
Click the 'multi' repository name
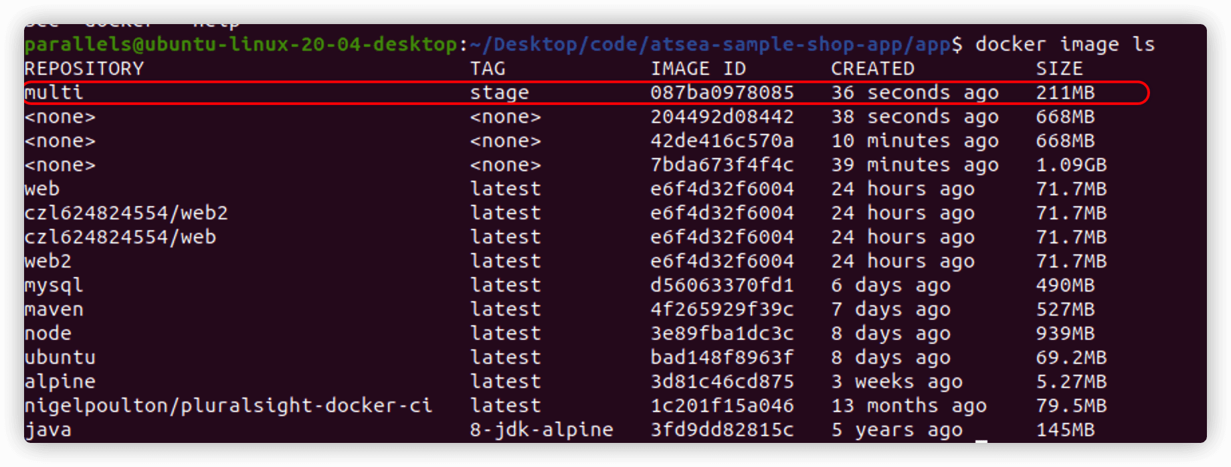pyautogui.click(x=54, y=92)
